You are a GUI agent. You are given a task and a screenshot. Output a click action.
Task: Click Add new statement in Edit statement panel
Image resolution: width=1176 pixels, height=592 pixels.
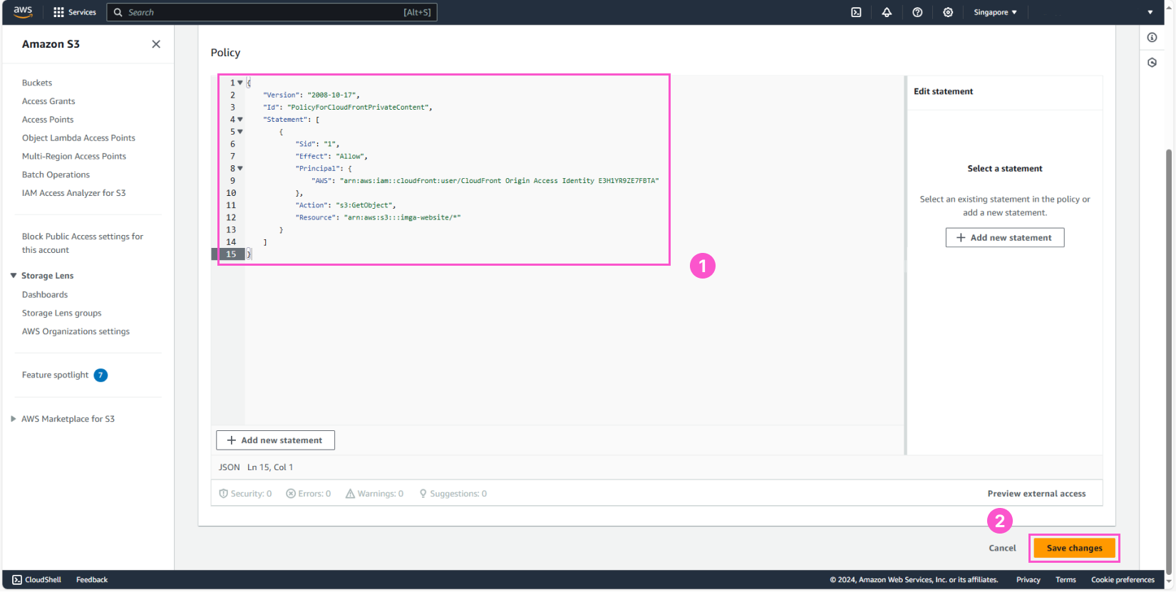tap(1005, 238)
